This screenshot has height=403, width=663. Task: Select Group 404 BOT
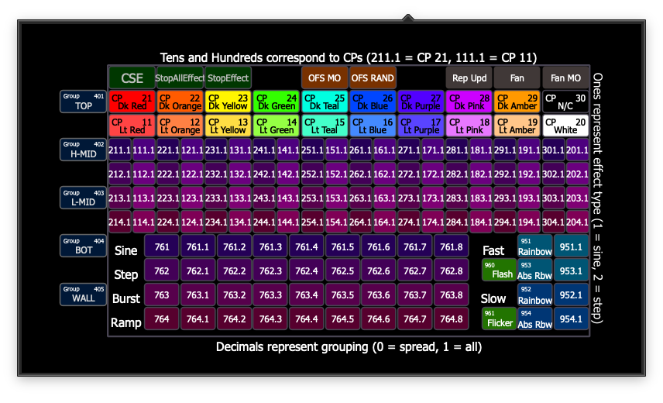(84, 246)
